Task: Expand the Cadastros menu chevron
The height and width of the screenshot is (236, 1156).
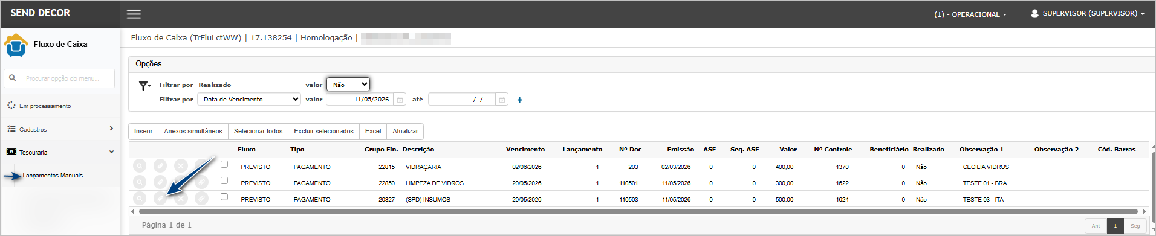Action: pyautogui.click(x=111, y=129)
